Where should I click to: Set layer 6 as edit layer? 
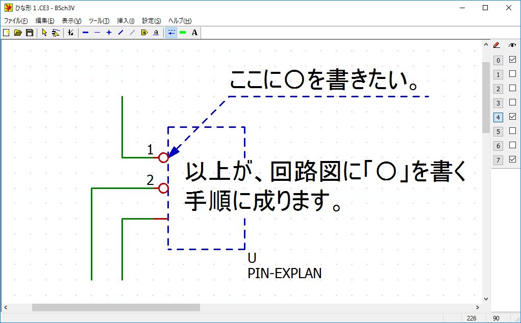498,146
